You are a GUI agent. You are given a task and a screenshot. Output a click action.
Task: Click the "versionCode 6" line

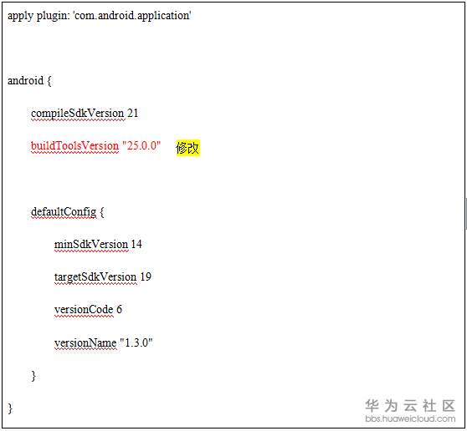(88, 310)
